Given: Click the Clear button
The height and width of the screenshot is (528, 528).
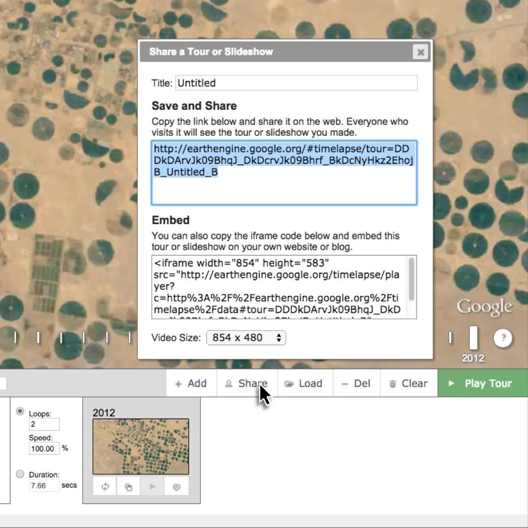Looking at the screenshot, I should click(409, 383).
